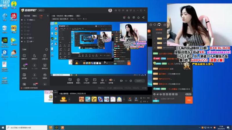
Task: Open the 弹幕助手 tool
Action: pyautogui.click(x=24, y=57)
